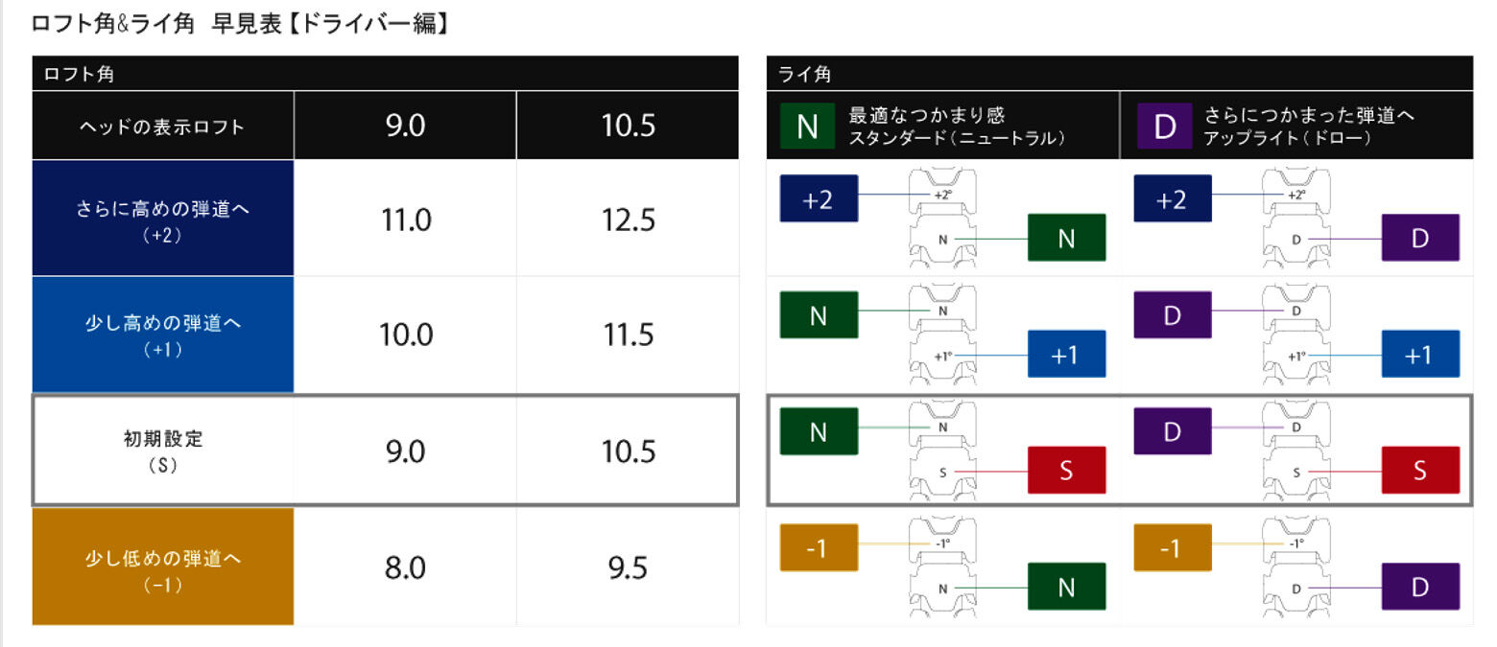
Task: Click the blue 少し高めの弾道へ (+1) cell
Action: (163, 335)
